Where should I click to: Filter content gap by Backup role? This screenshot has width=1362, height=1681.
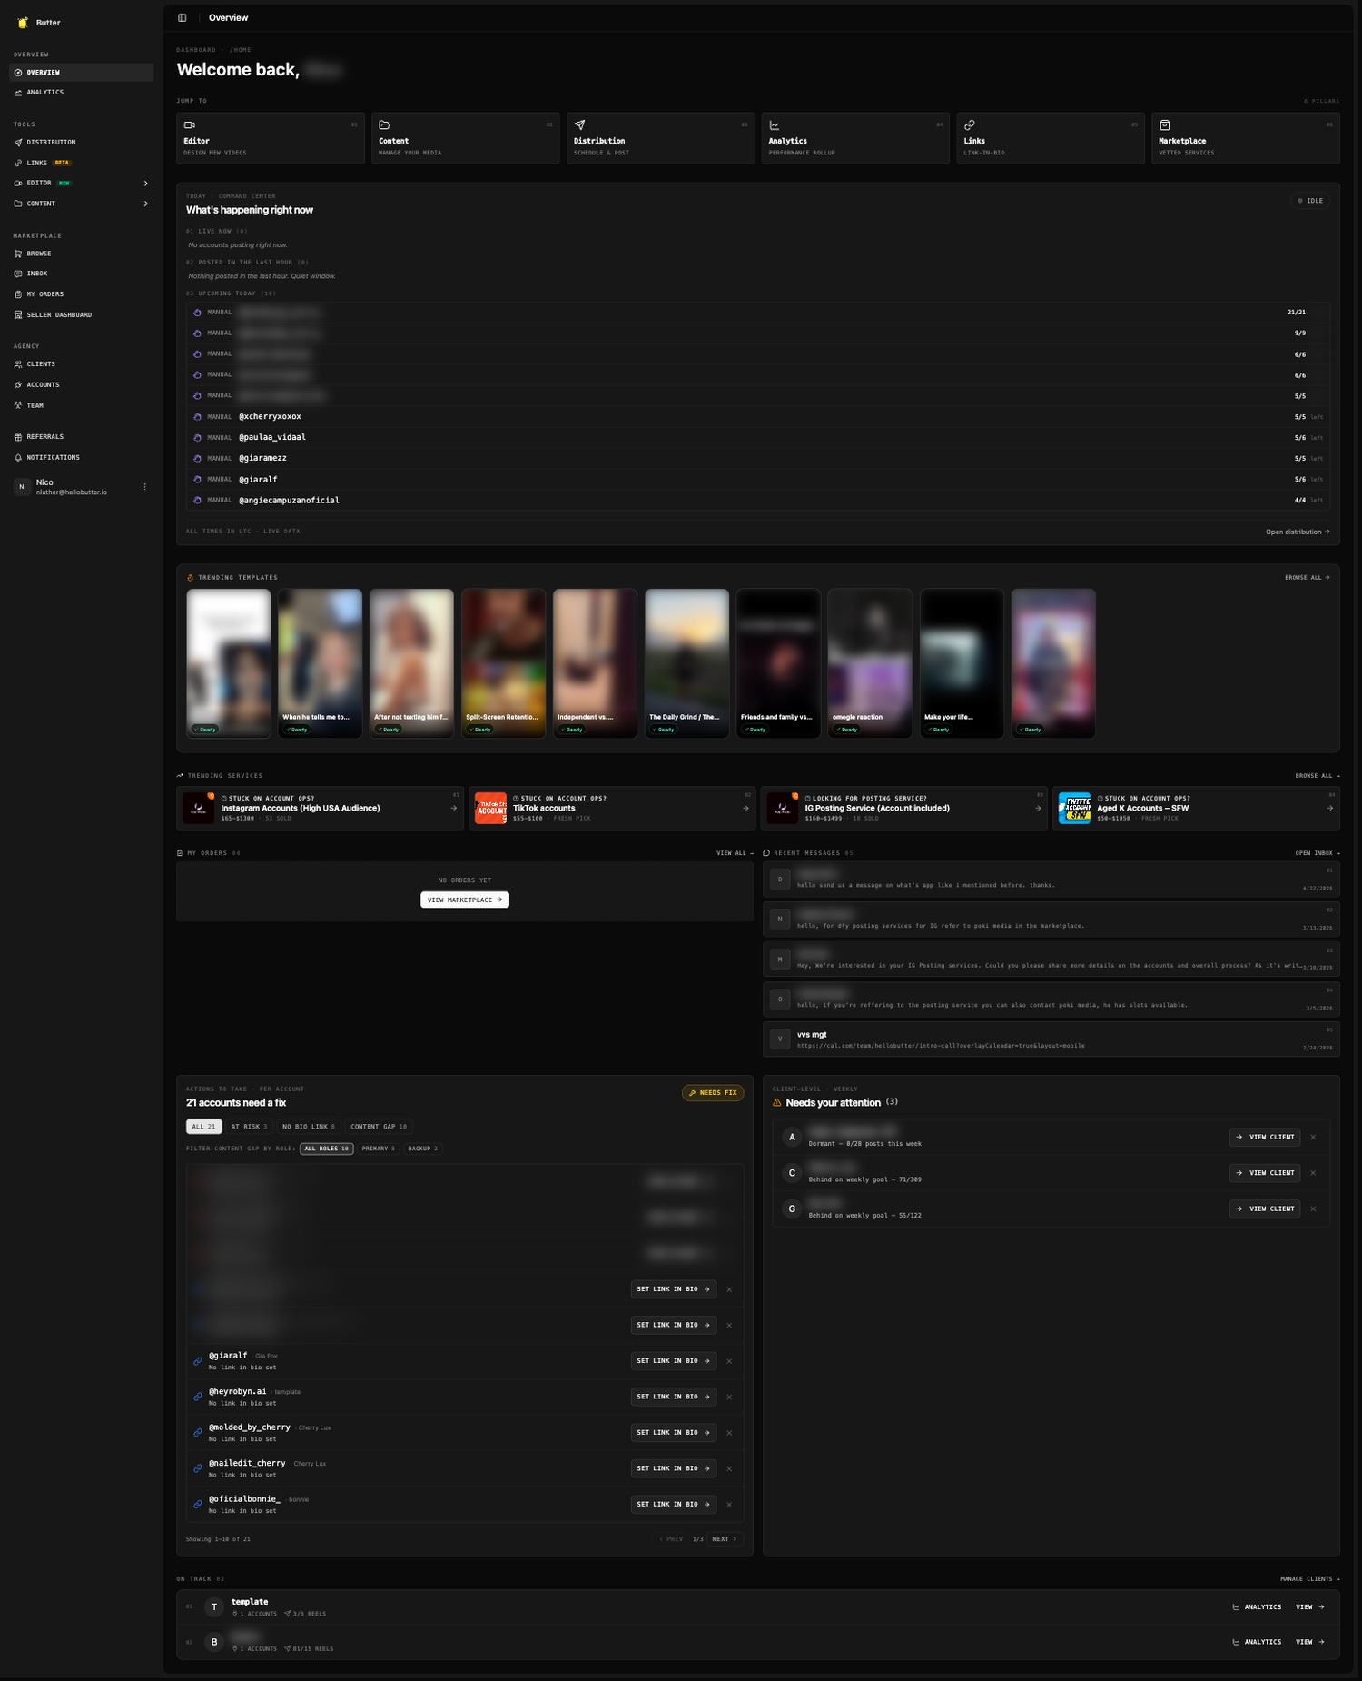pos(422,1149)
